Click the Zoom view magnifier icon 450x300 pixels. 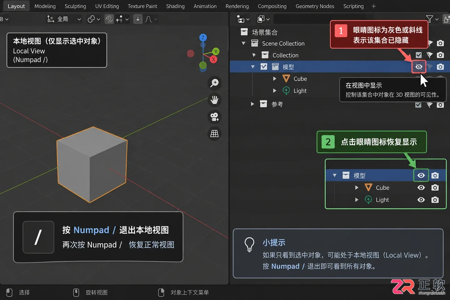click(215, 83)
